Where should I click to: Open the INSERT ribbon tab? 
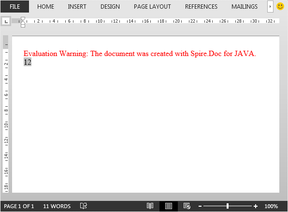[77, 7]
